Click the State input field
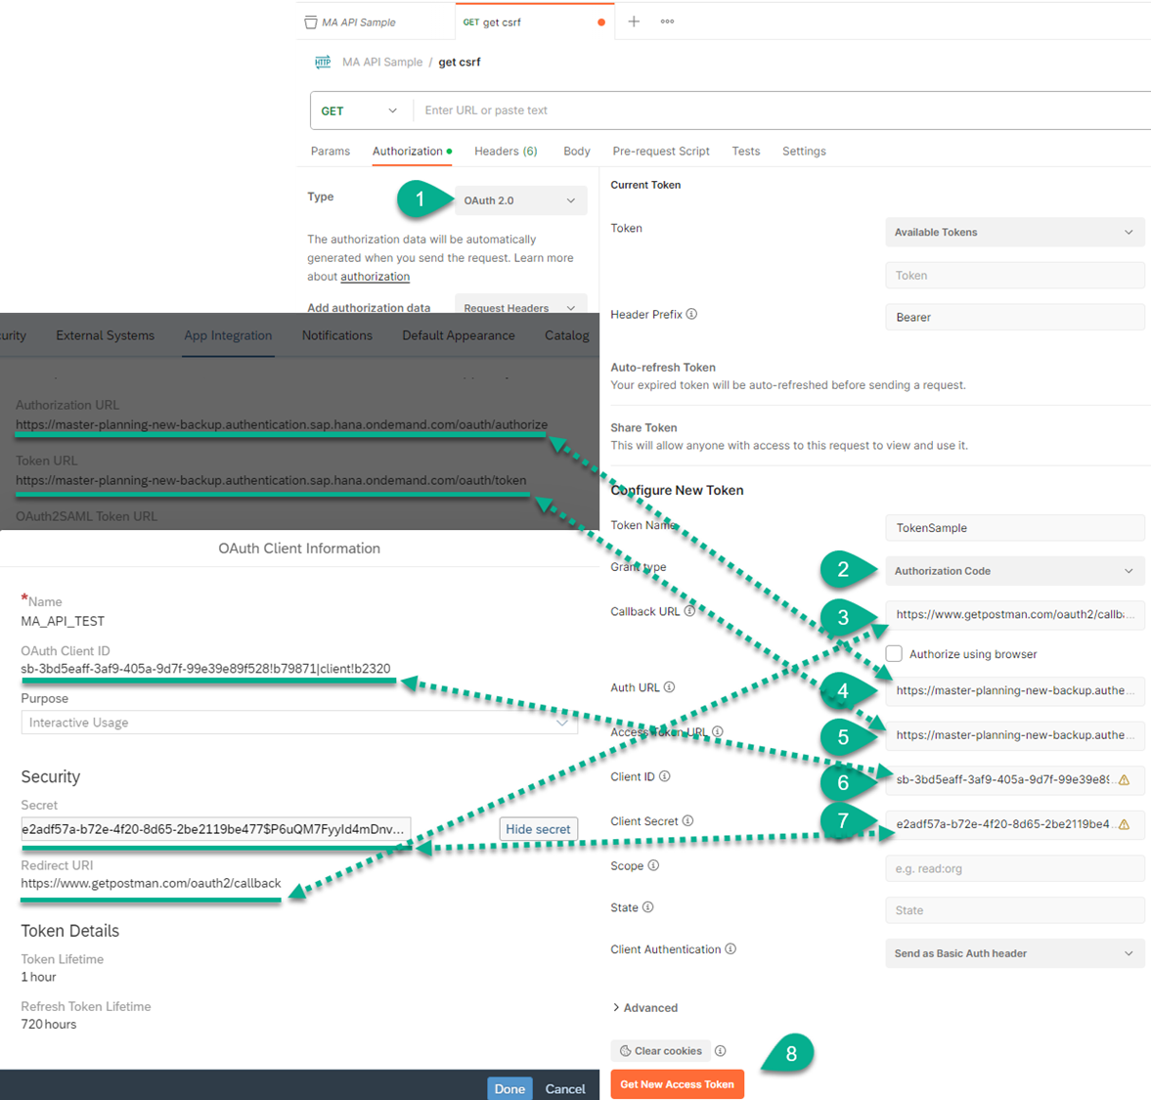 (x=1014, y=910)
